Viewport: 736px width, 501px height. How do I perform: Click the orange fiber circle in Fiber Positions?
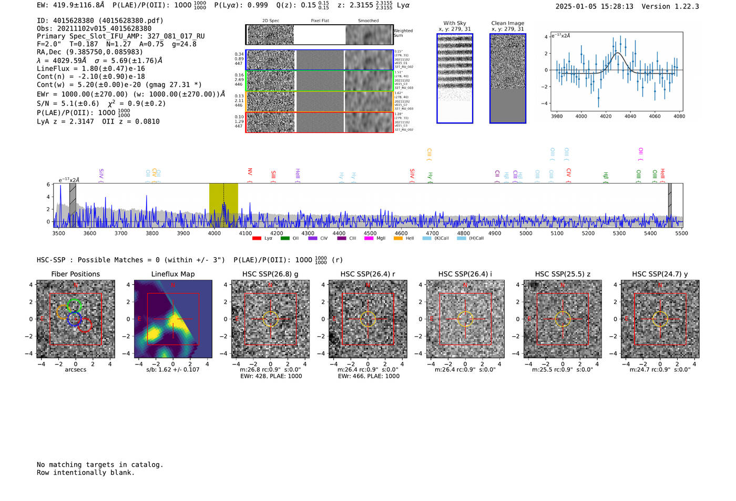click(x=63, y=312)
